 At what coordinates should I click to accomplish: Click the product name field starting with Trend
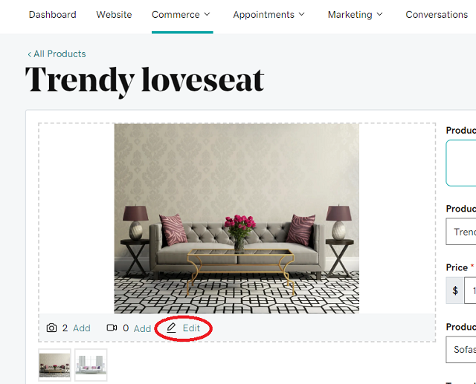click(x=461, y=232)
